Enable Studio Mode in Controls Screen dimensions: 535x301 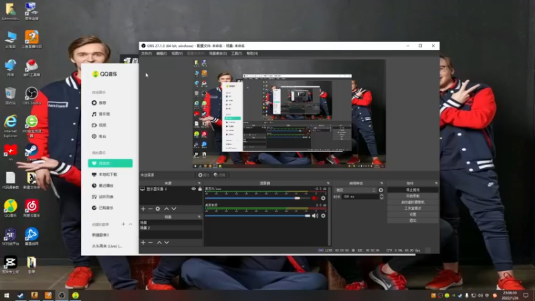coord(413,208)
